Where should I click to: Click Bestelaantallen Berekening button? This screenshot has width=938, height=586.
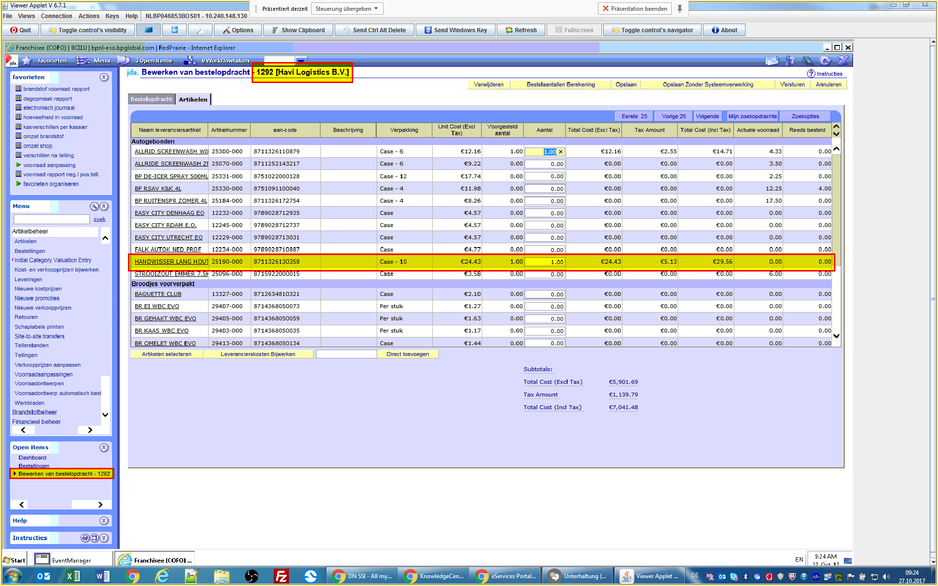(561, 84)
